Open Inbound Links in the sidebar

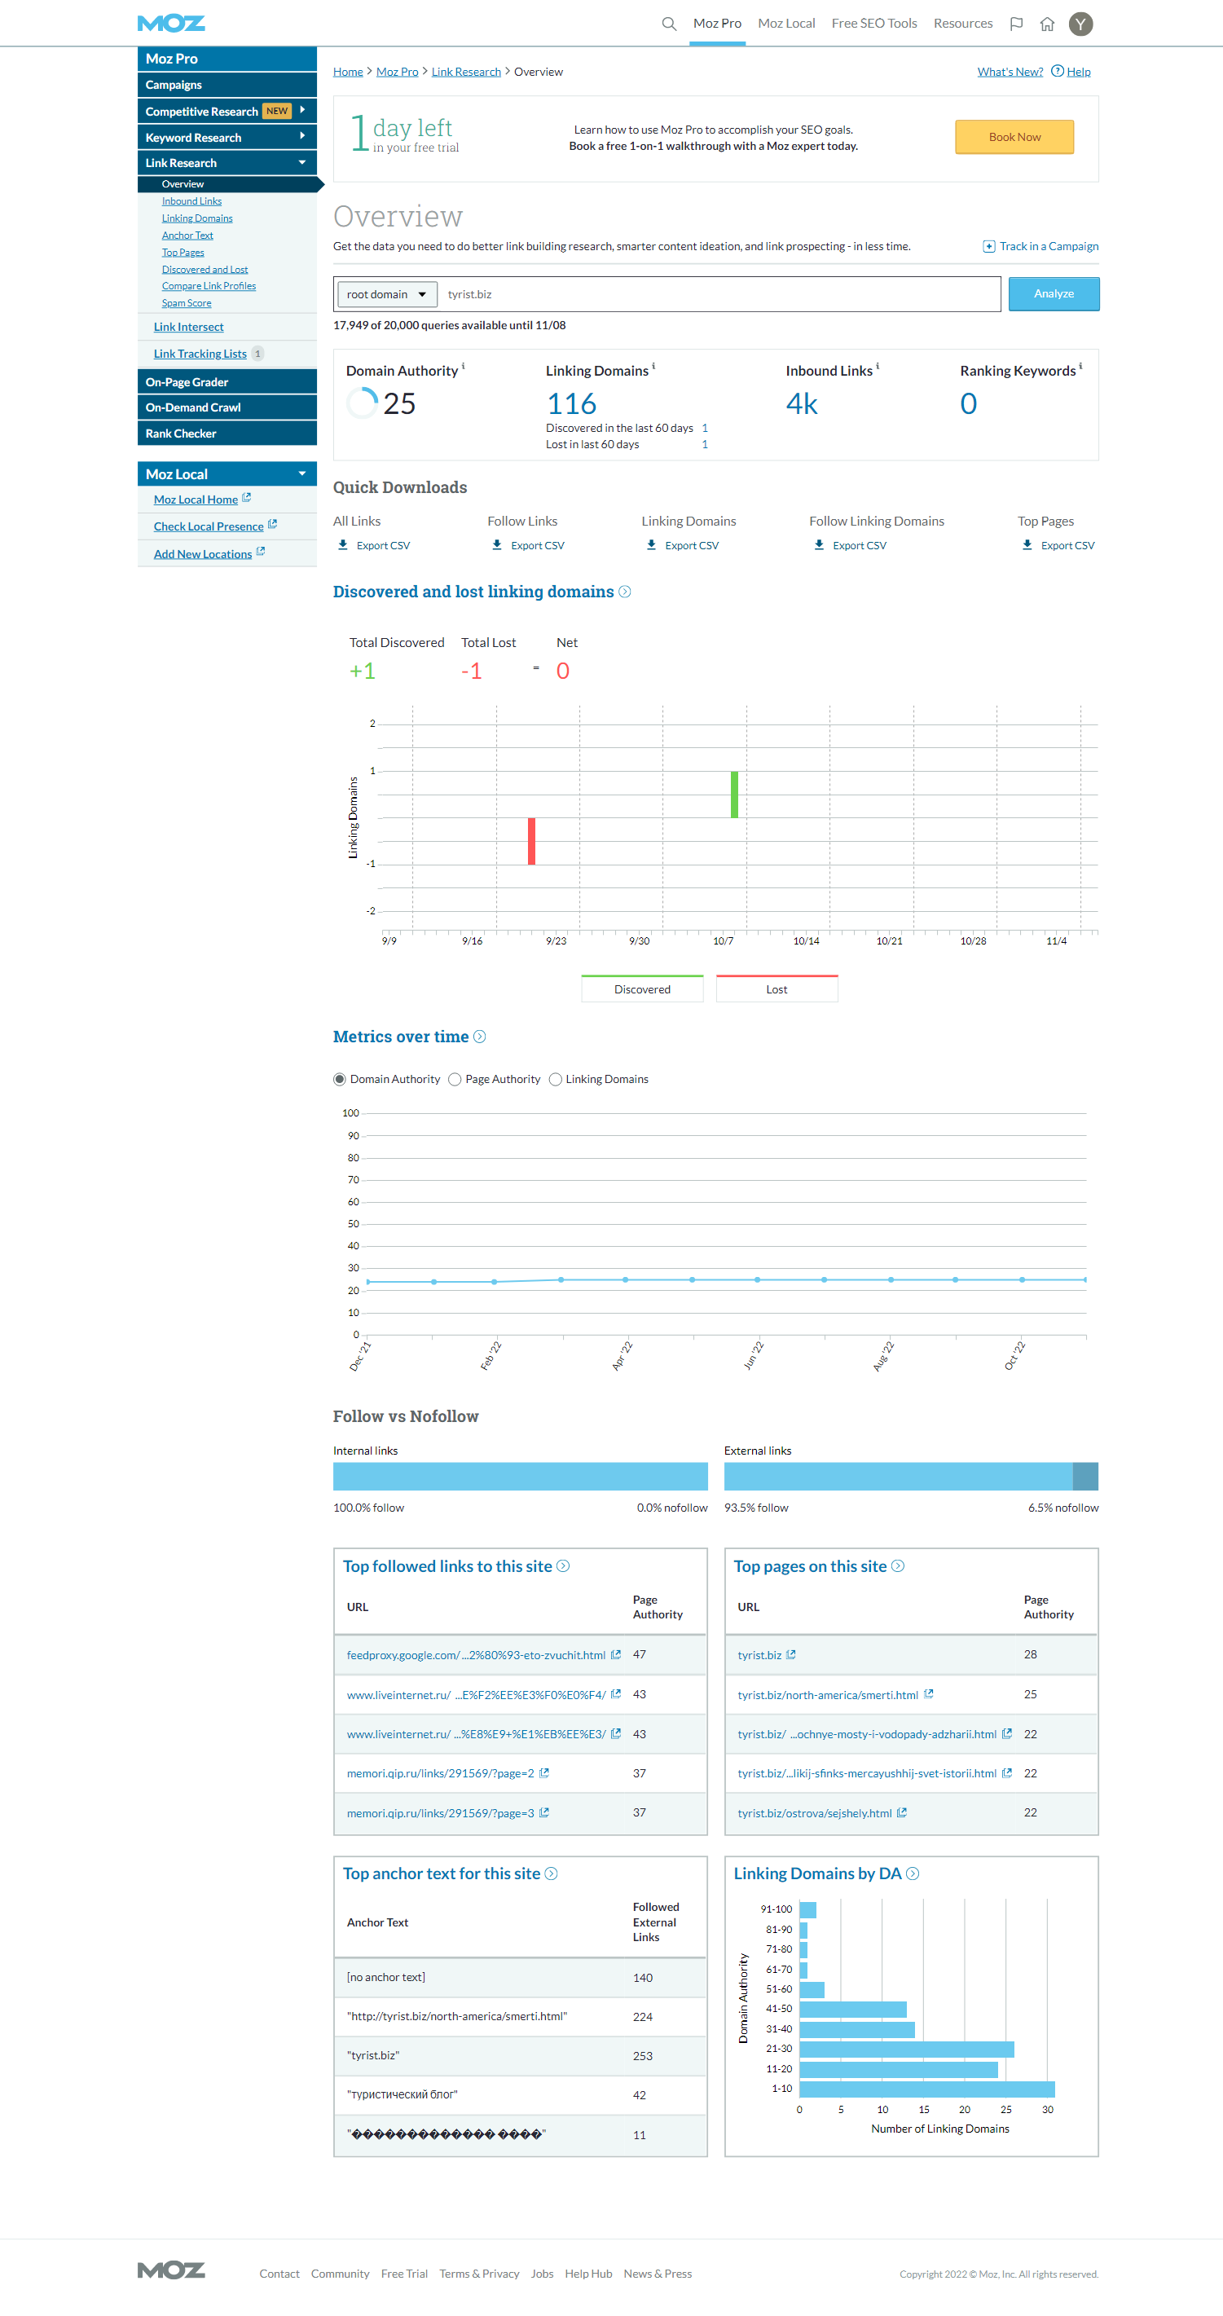coord(191,201)
